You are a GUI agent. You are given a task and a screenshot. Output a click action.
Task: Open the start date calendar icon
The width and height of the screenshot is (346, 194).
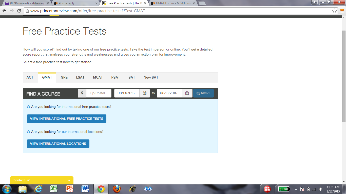pos(145,93)
